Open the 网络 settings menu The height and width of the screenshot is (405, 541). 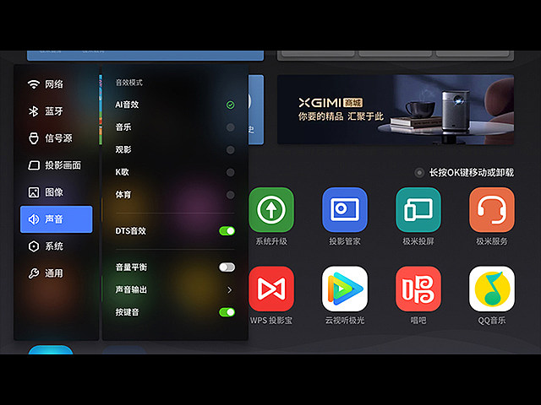tap(57, 84)
